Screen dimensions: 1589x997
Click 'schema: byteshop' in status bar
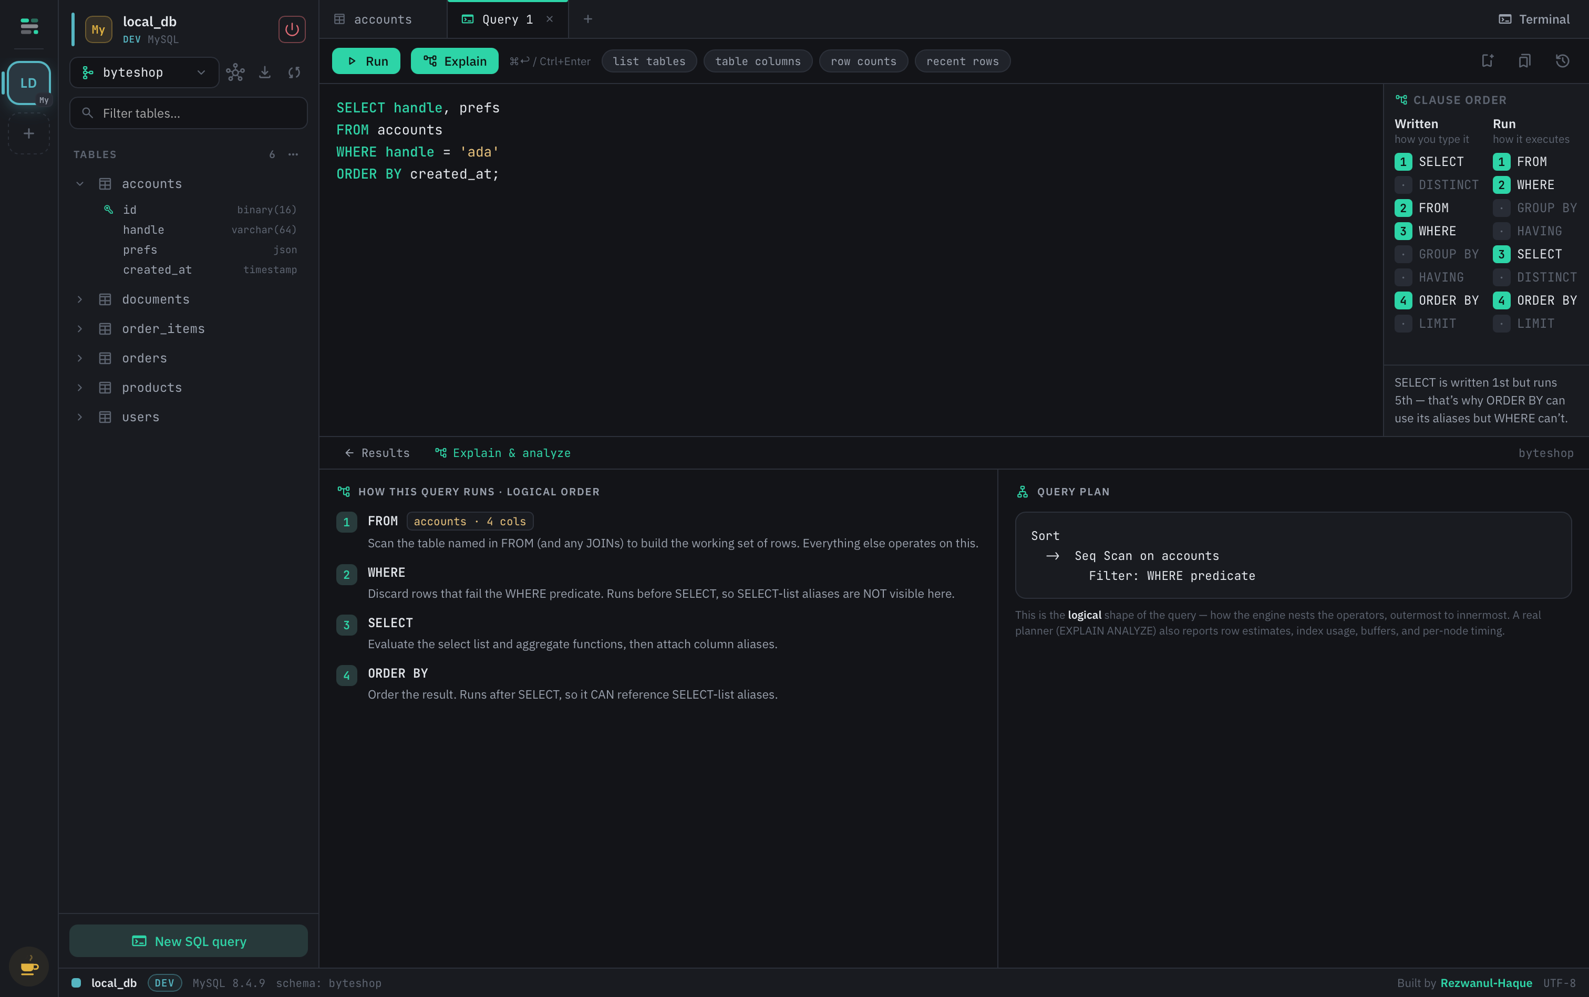pos(328,983)
